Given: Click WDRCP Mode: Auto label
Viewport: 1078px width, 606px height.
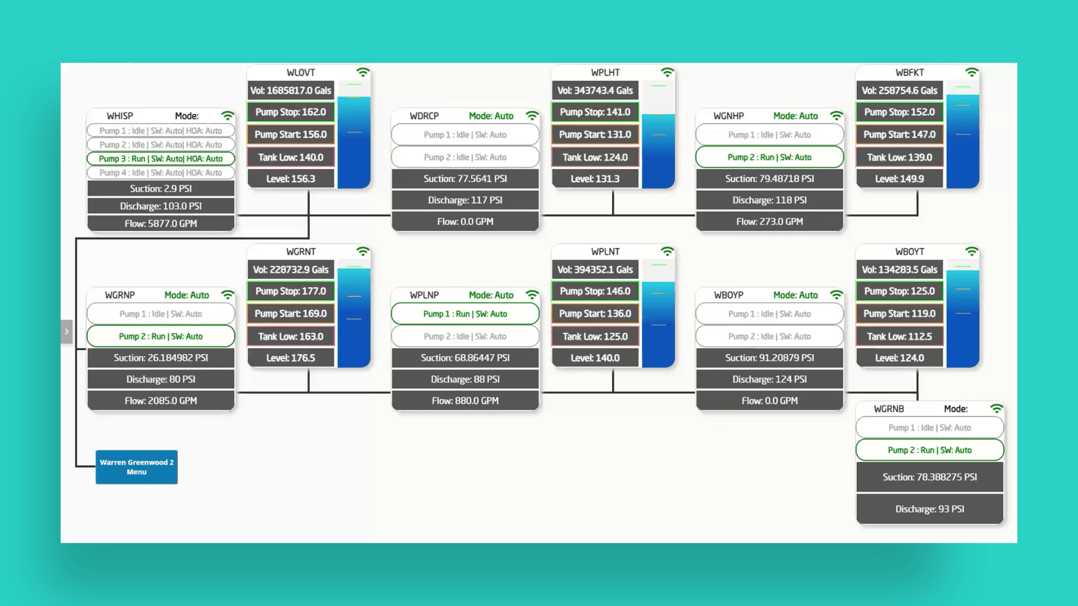Looking at the screenshot, I should click(x=491, y=116).
